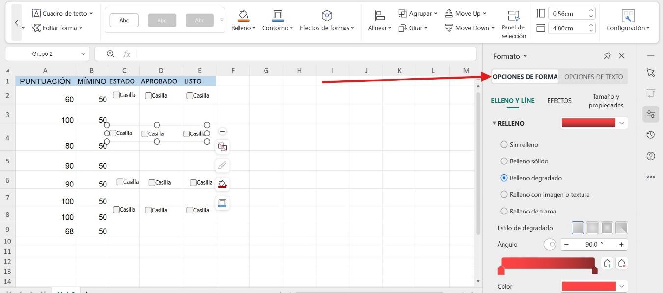Click the zoom magnifier beside formula bar
The image size is (663, 293).
110,54
